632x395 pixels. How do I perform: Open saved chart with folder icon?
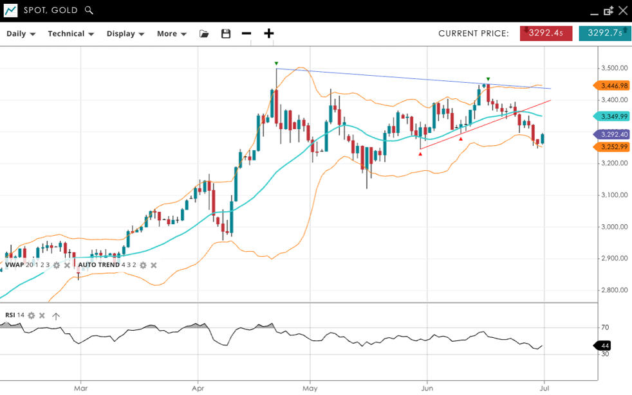(x=204, y=33)
